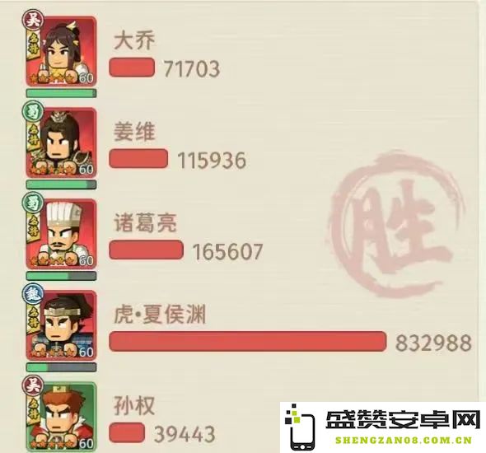
Task: Click the green health bar under 大乔
Action: click(61, 93)
